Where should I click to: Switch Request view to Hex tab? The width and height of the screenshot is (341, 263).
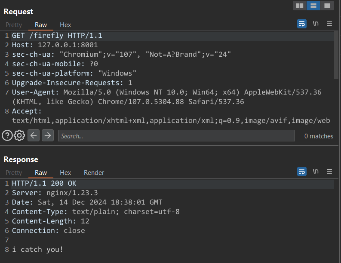click(x=65, y=25)
